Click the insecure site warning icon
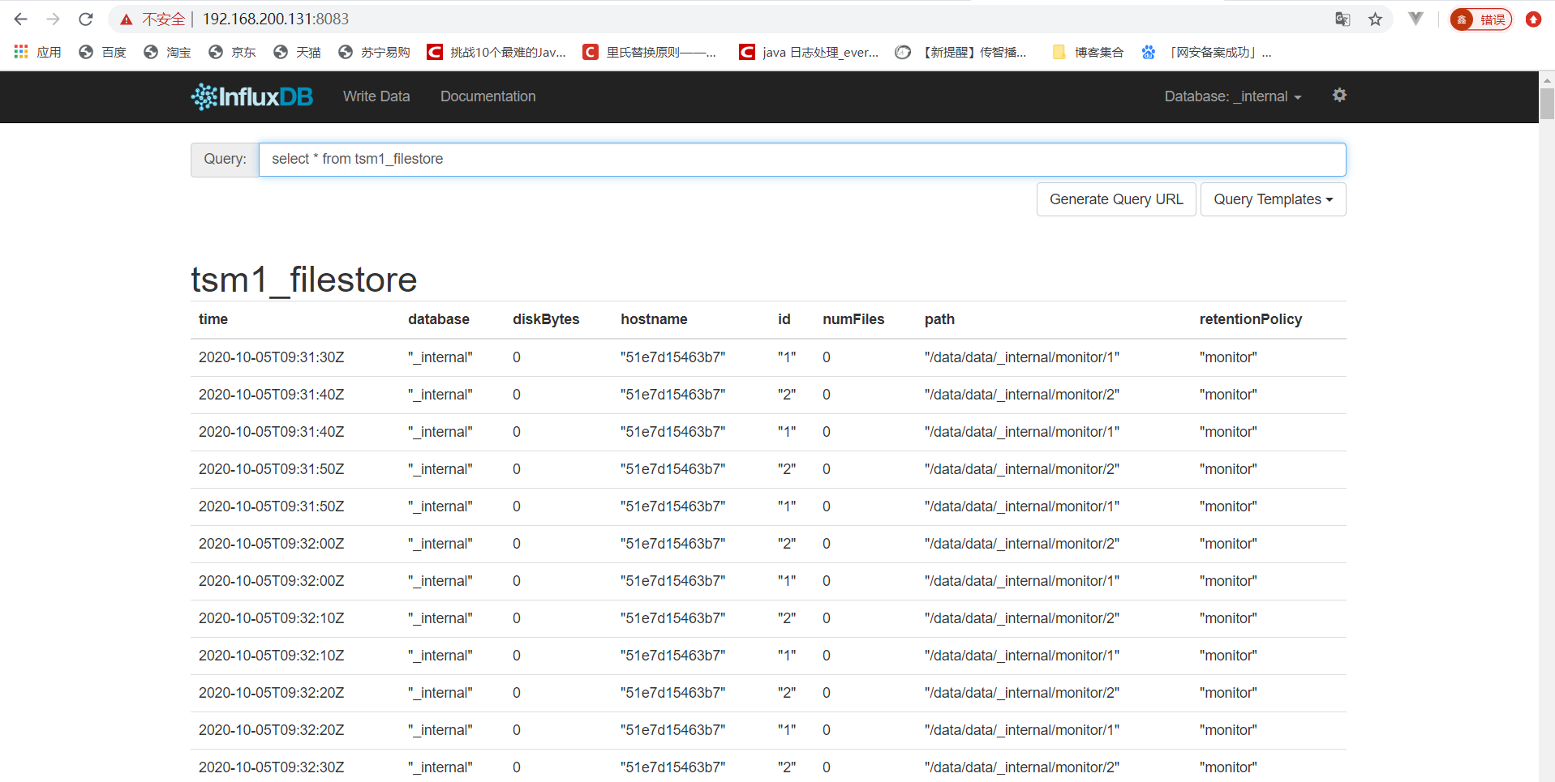Viewport: 1555px width, 782px height. click(127, 19)
